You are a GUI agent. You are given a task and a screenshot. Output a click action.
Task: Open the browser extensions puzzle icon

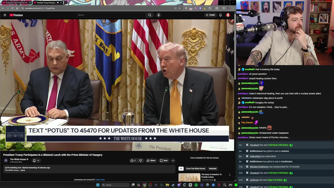[210, 8]
